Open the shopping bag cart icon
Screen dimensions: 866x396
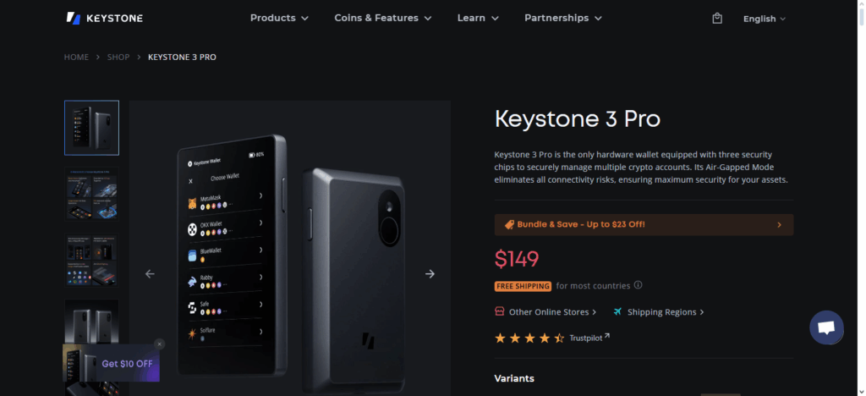coord(717,18)
